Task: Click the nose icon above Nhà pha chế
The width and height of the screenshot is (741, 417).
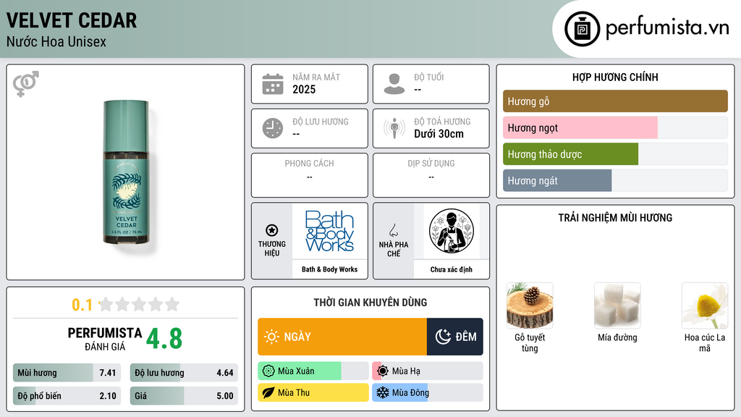Action: coord(393,230)
